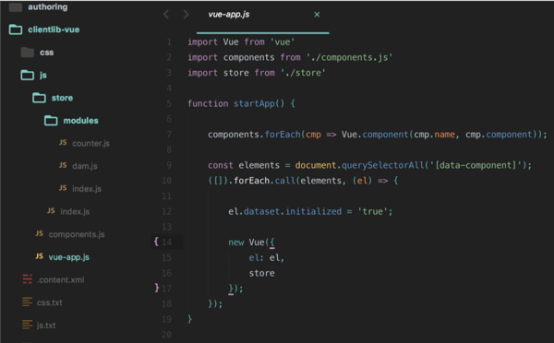
Task: Select the js folder label
Action: [43, 76]
